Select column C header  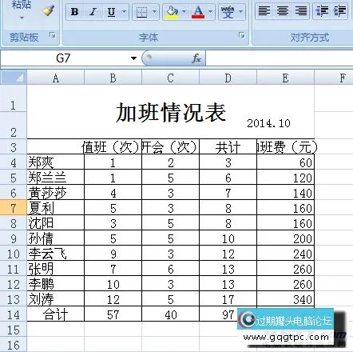tap(171, 78)
